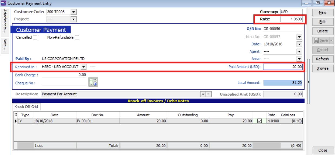Viewport: 335px width, 155px height.
Task: Switch to the Knock Off Grid tab
Action: click(x=26, y=107)
